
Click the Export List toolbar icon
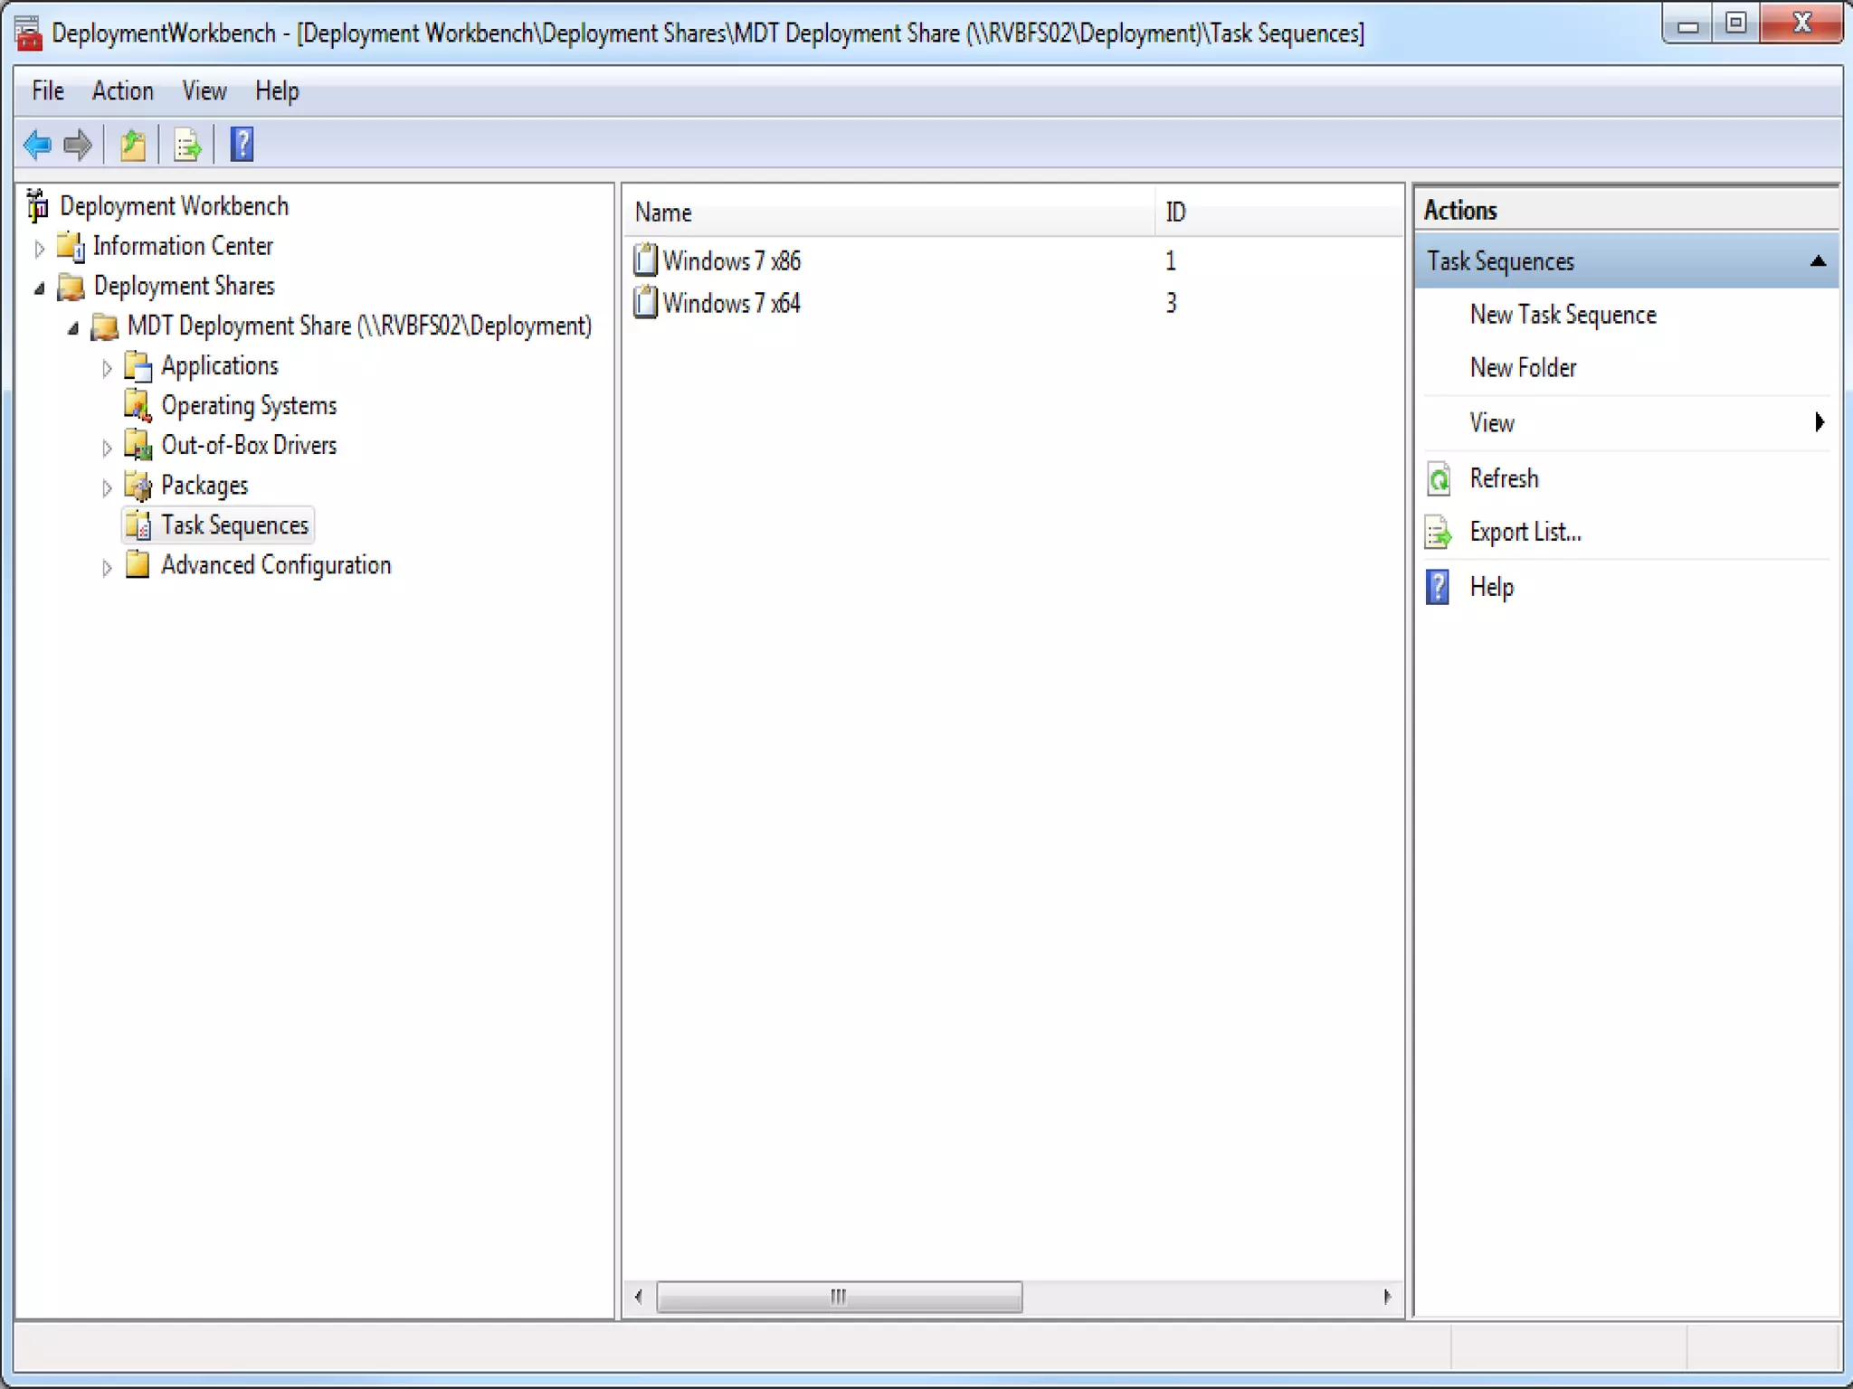pyautogui.click(x=187, y=145)
